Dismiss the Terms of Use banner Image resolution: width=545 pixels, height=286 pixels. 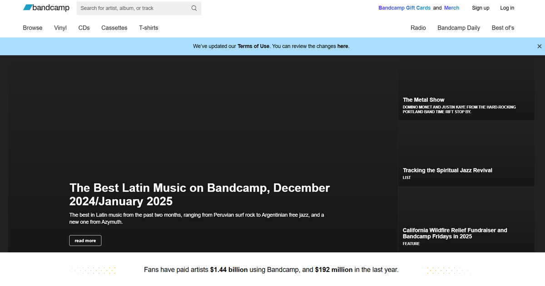539,46
